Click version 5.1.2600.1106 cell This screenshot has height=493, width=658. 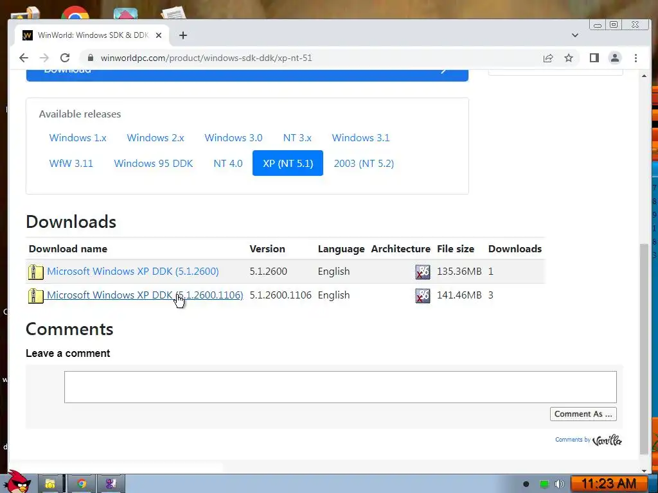(280, 295)
